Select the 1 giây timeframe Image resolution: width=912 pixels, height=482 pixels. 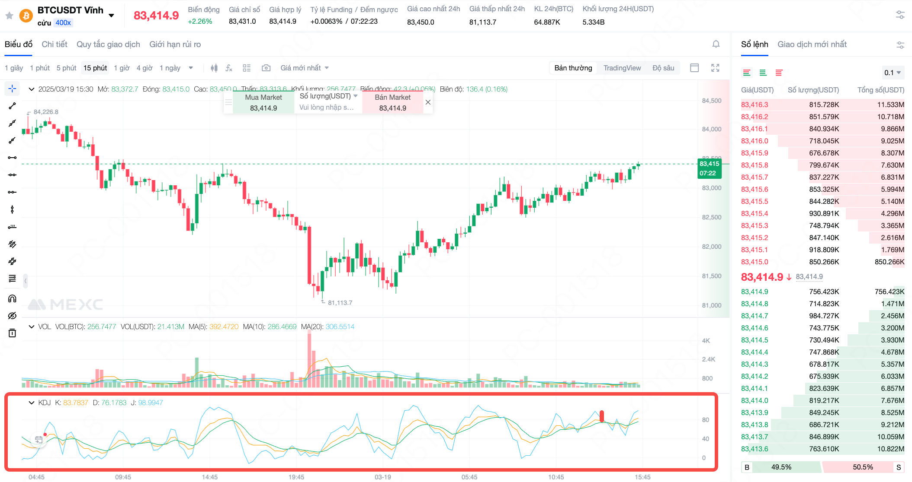(x=14, y=68)
